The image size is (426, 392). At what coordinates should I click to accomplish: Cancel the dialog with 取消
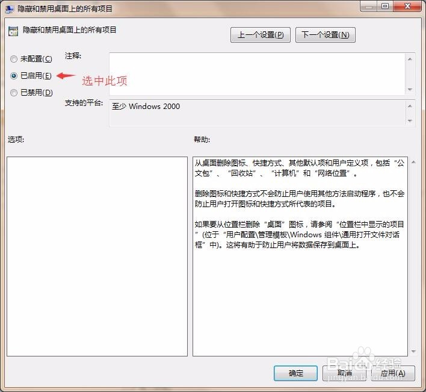[x=344, y=373]
